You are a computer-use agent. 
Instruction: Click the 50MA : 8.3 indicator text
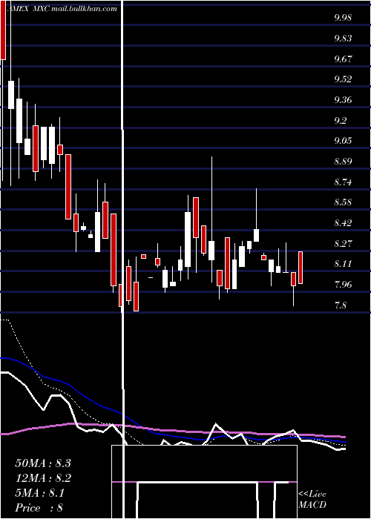tap(43, 463)
